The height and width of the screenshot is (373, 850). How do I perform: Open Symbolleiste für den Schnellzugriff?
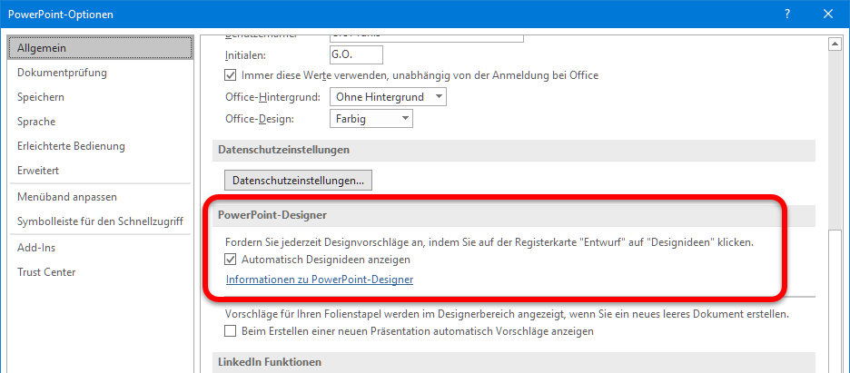[x=100, y=221]
